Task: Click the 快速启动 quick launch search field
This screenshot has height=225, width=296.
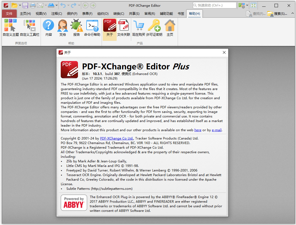Action: (x=215, y=5)
